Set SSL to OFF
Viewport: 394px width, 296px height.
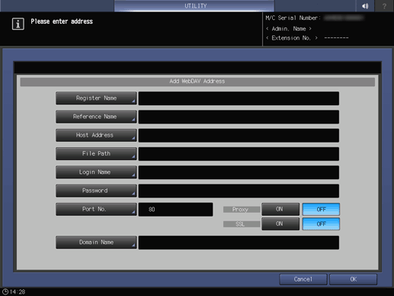pyautogui.click(x=321, y=224)
